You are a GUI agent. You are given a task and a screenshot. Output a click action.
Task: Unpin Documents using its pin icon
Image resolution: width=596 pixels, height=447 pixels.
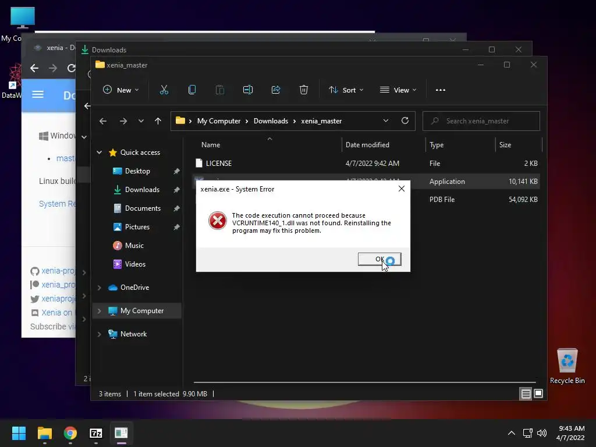point(176,209)
